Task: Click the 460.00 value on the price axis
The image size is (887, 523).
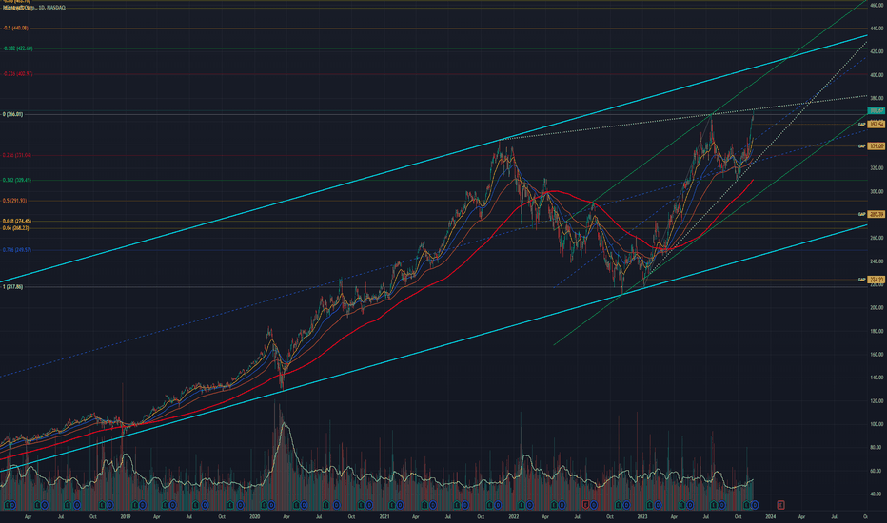Action: (x=877, y=5)
